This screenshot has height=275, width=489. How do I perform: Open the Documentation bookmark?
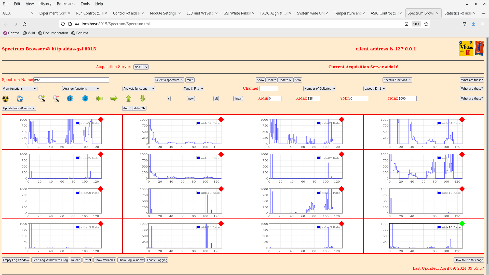click(53, 33)
